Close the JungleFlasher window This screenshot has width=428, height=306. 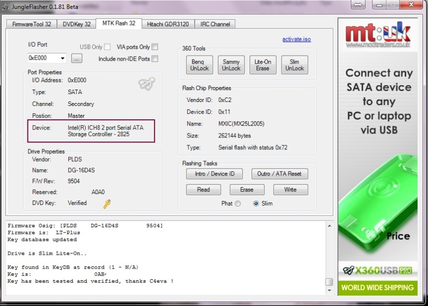412,4
